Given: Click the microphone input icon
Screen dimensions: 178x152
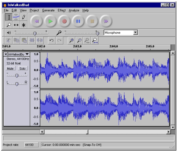Looking at the screenshot, I should coord(59,33).
